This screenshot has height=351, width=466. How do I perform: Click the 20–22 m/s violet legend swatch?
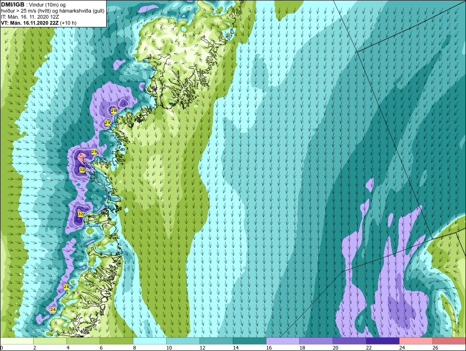click(349, 341)
